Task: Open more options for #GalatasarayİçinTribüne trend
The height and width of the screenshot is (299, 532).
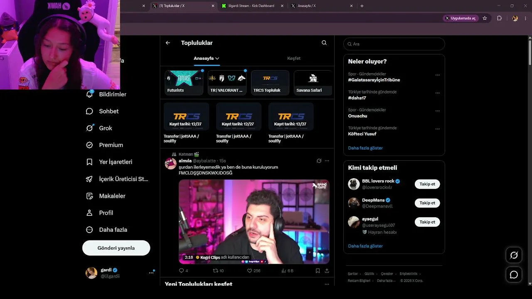Action: [437, 75]
